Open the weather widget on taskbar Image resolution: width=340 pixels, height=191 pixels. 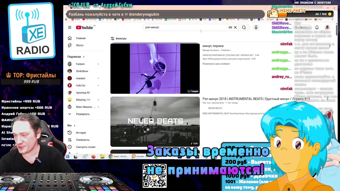[85, 157]
